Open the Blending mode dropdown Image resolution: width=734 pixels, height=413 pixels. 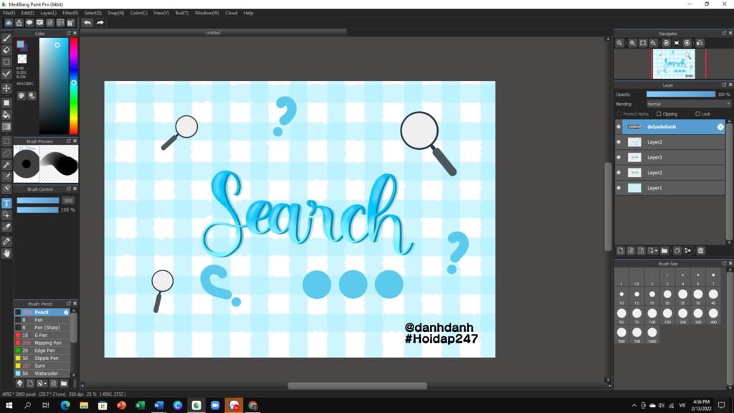click(x=688, y=104)
